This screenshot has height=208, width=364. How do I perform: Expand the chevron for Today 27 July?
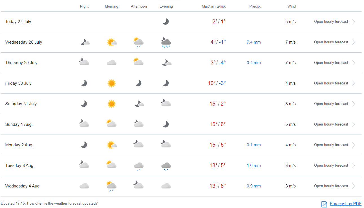coord(354,22)
